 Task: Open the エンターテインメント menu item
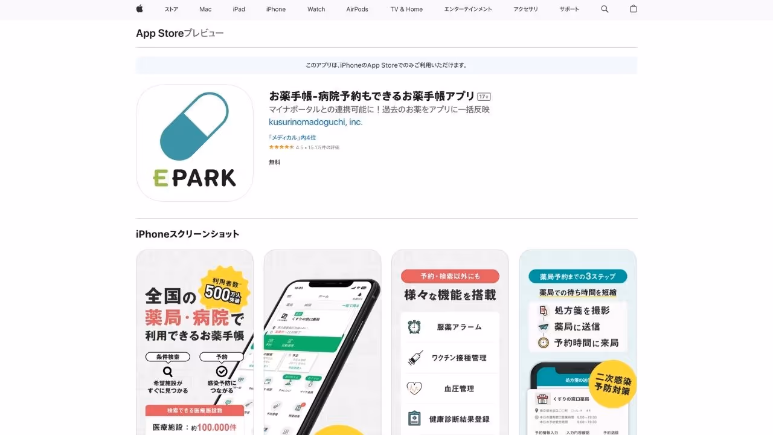(468, 9)
